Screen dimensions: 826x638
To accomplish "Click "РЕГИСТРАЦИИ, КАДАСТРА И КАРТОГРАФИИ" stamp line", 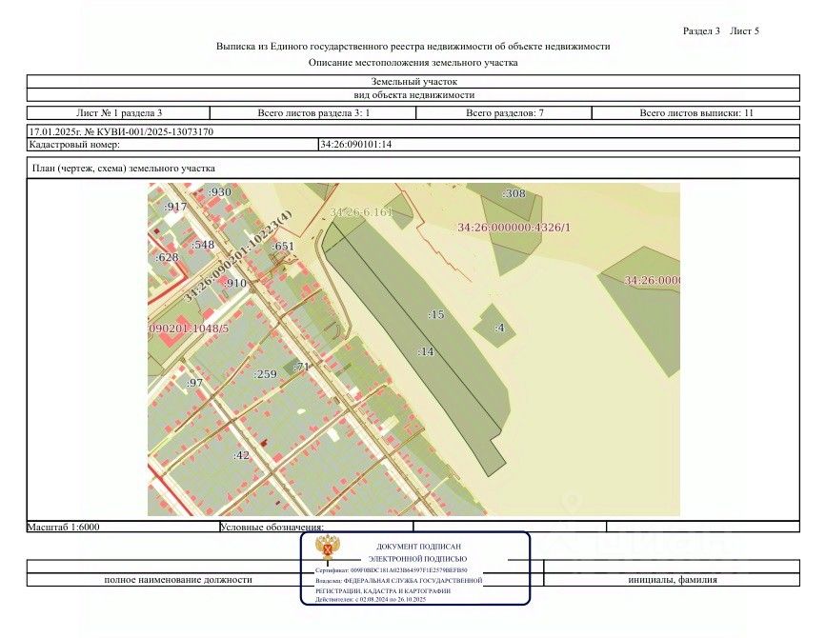I will coord(382,591).
